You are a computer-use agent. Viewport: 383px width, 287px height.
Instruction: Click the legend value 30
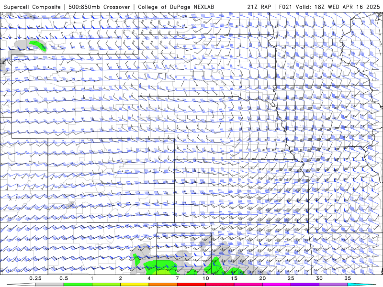319,278
